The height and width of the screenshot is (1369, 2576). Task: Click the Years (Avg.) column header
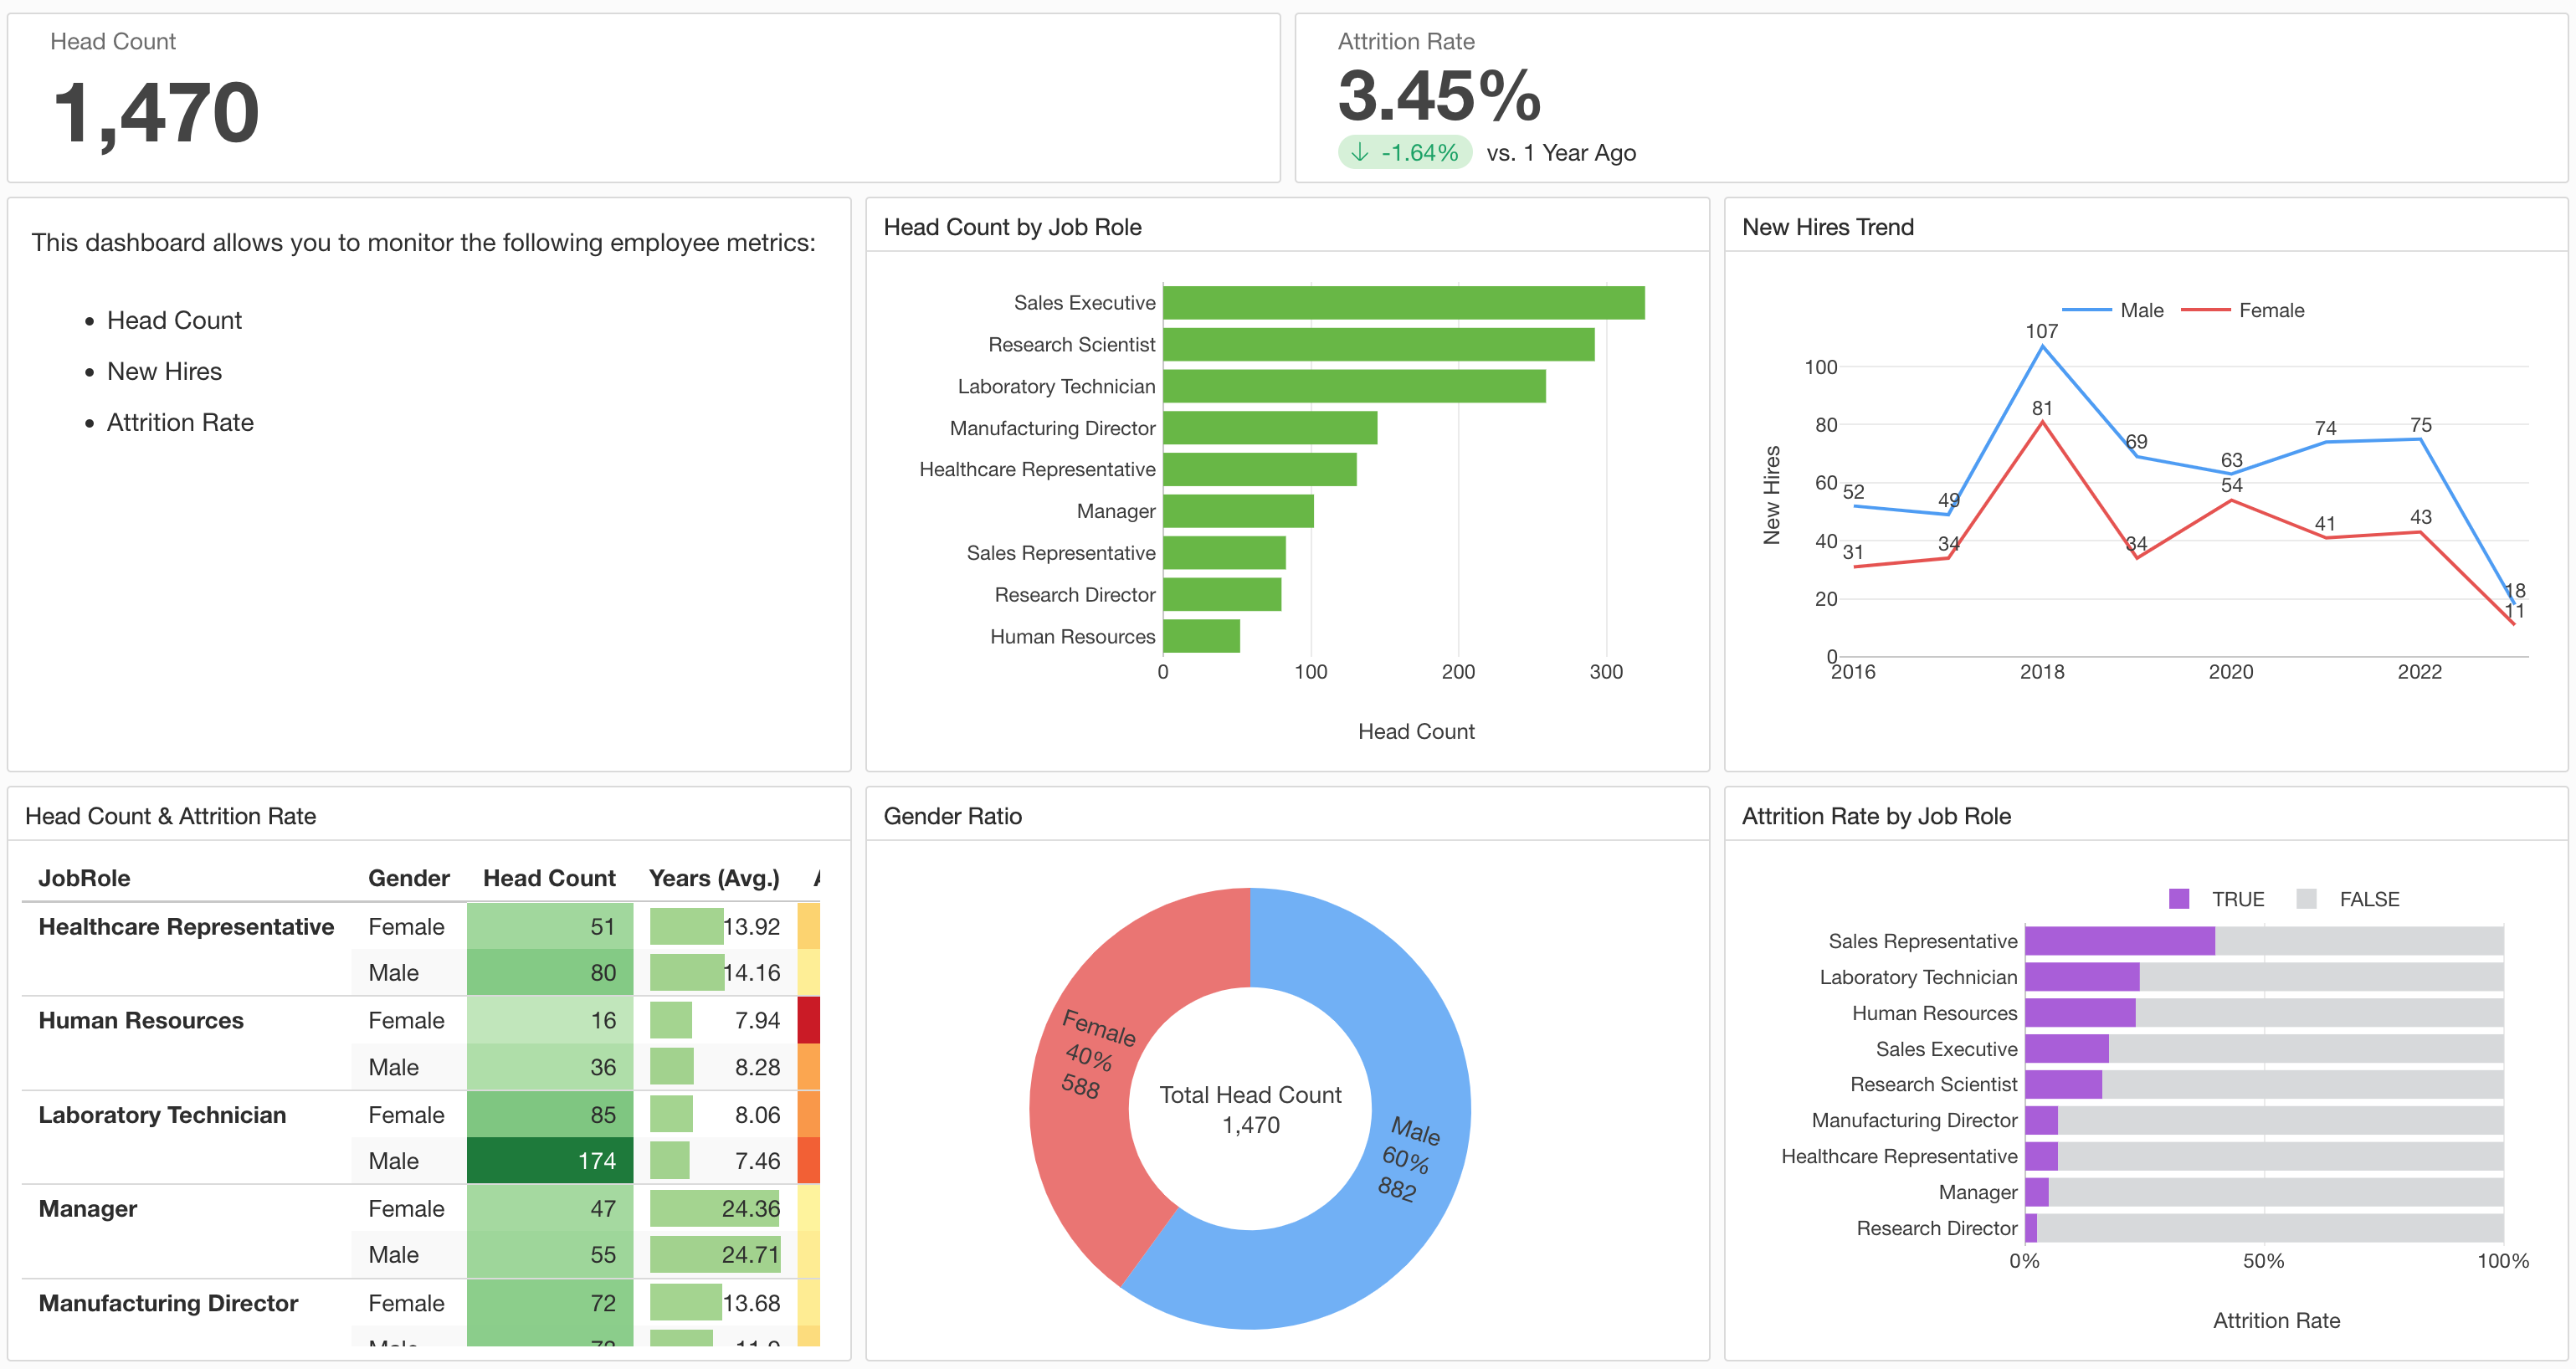714,878
